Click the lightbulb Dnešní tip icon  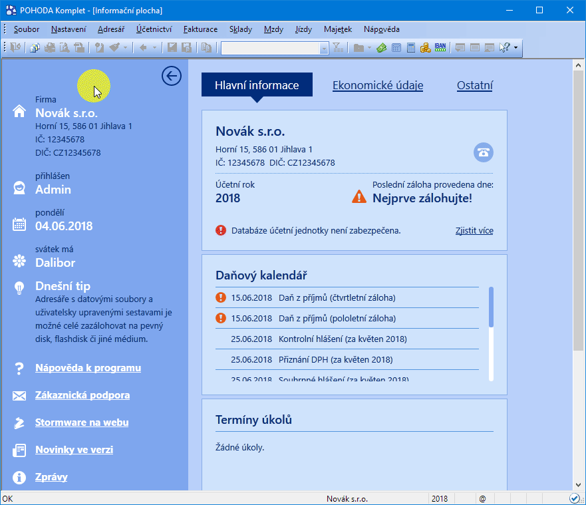(19, 288)
